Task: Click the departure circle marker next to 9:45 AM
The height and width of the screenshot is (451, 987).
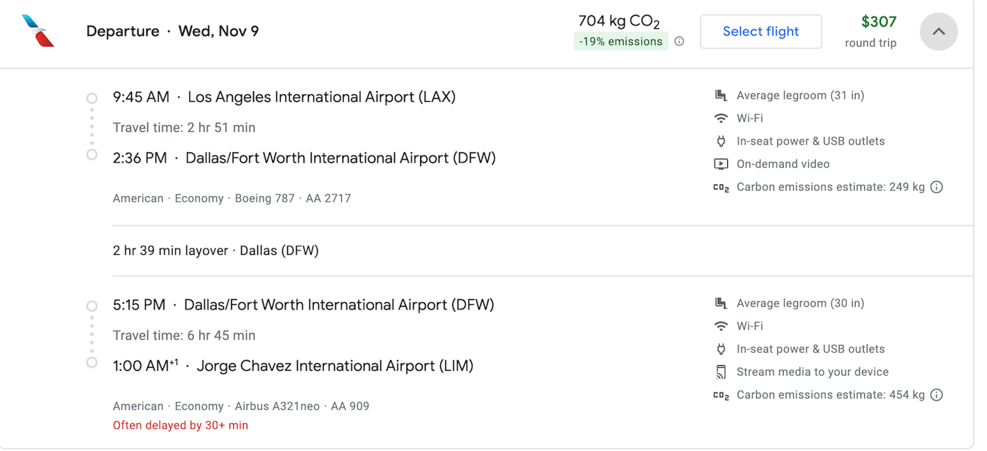Action: click(x=91, y=97)
